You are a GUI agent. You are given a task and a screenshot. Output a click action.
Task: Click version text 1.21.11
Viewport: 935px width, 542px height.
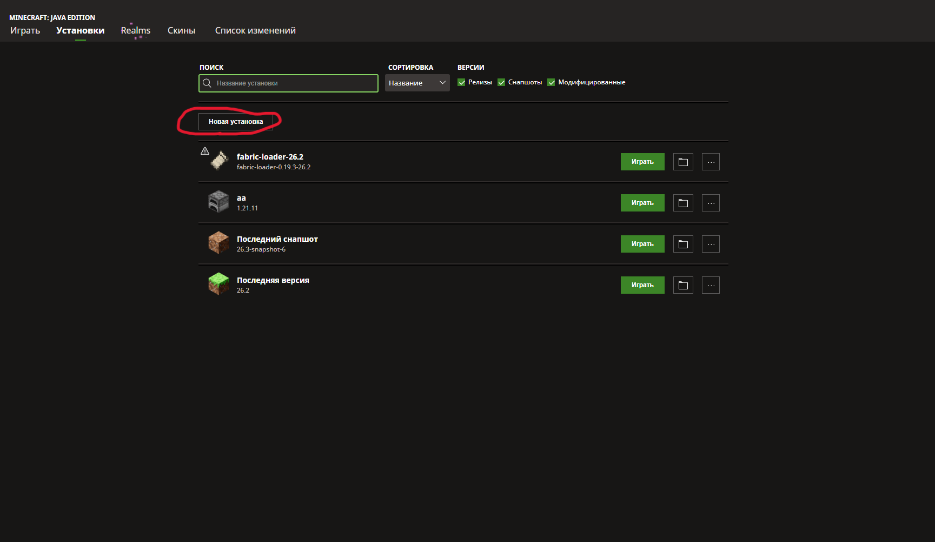[x=247, y=208]
